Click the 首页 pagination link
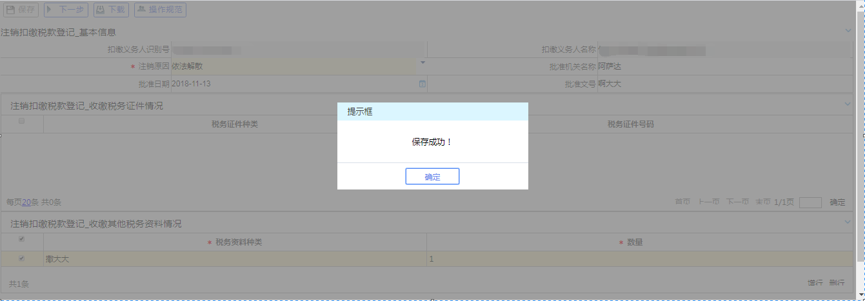Screen dimensions: 865x301 [682, 202]
